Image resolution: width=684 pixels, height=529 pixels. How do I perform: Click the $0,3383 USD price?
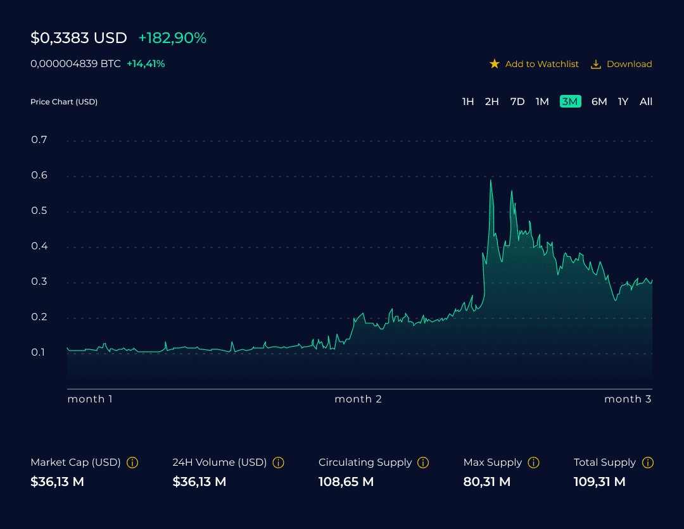click(x=79, y=38)
